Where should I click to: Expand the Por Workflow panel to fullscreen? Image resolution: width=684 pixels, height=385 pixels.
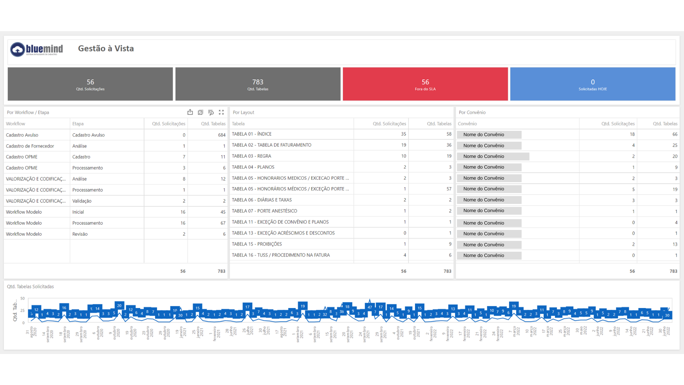(221, 112)
